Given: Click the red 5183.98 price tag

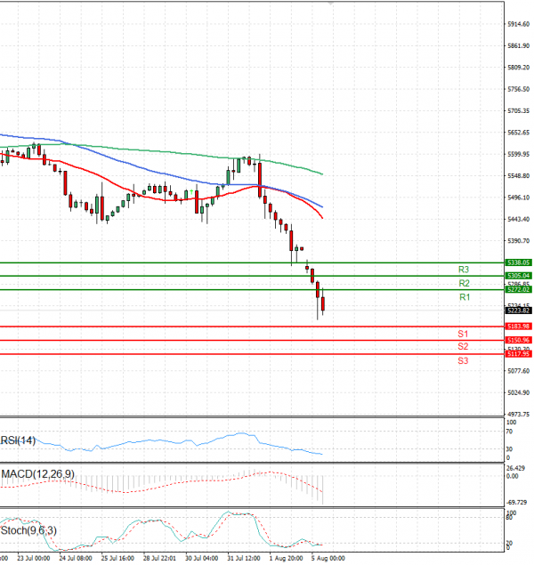Looking at the screenshot, I should pyautogui.click(x=518, y=327).
